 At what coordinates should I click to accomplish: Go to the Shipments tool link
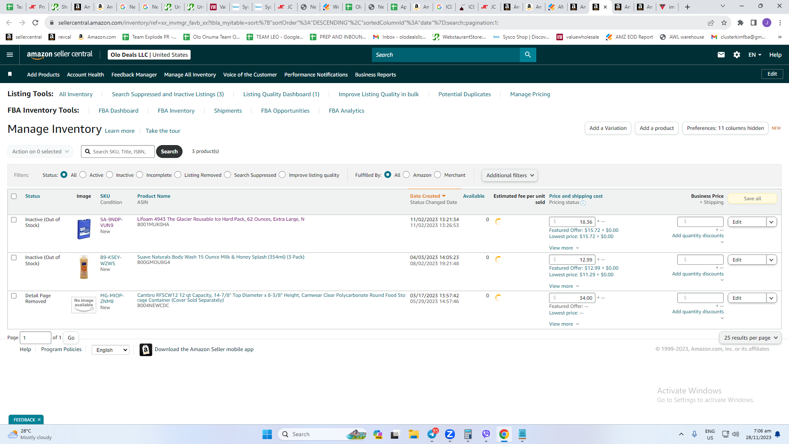click(228, 111)
